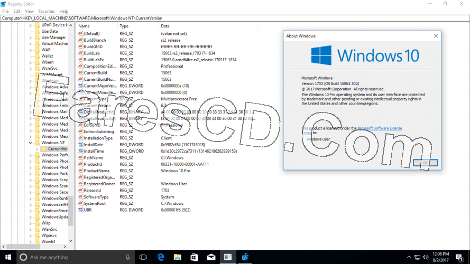
Task: Click the BuildLab string icon
Action: (80, 53)
